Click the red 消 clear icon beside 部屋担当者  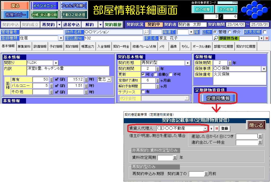(266, 38)
